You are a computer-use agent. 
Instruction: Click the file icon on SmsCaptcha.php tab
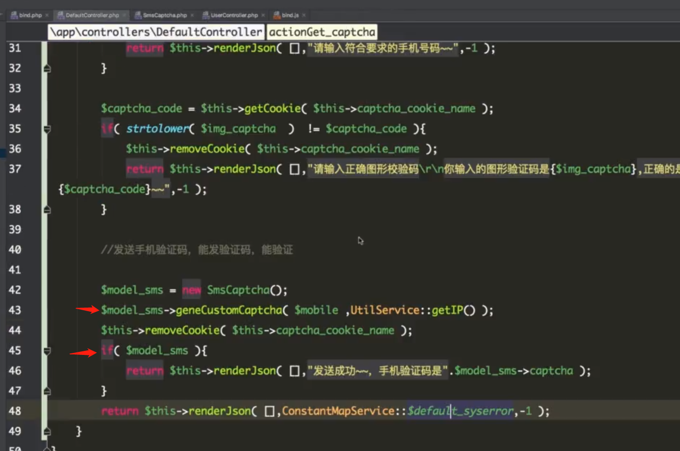[x=138, y=15]
